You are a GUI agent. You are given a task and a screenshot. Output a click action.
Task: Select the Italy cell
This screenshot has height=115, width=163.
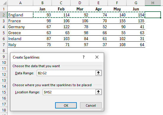tap(20, 45)
